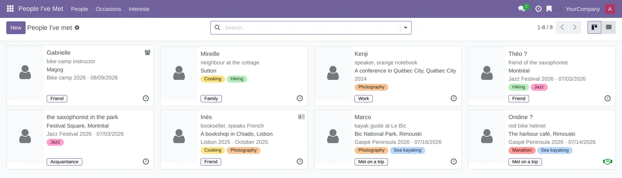The width and height of the screenshot is (622, 178).
Task: Click the group icon on Gabrielle card
Action: [x=147, y=52]
